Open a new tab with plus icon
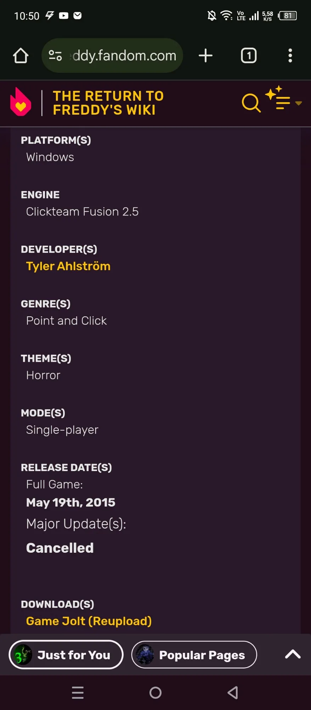 [x=205, y=56]
